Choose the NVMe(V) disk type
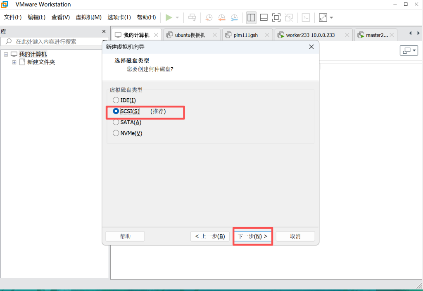The width and height of the screenshot is (423, 291). click(116, 133)
